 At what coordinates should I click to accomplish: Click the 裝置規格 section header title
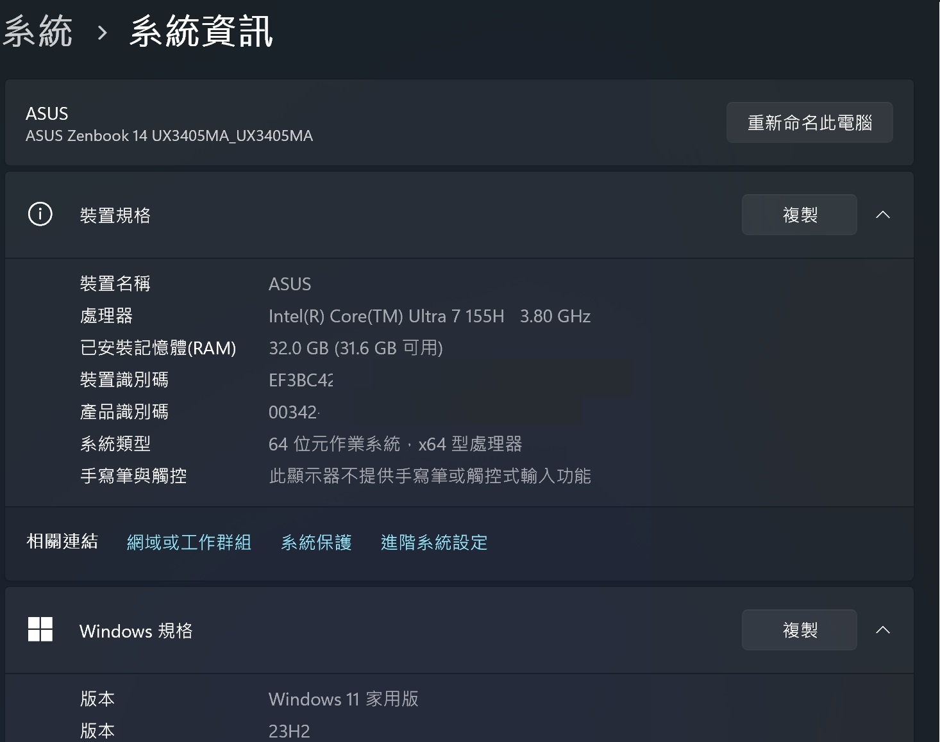tap(115, 215)
